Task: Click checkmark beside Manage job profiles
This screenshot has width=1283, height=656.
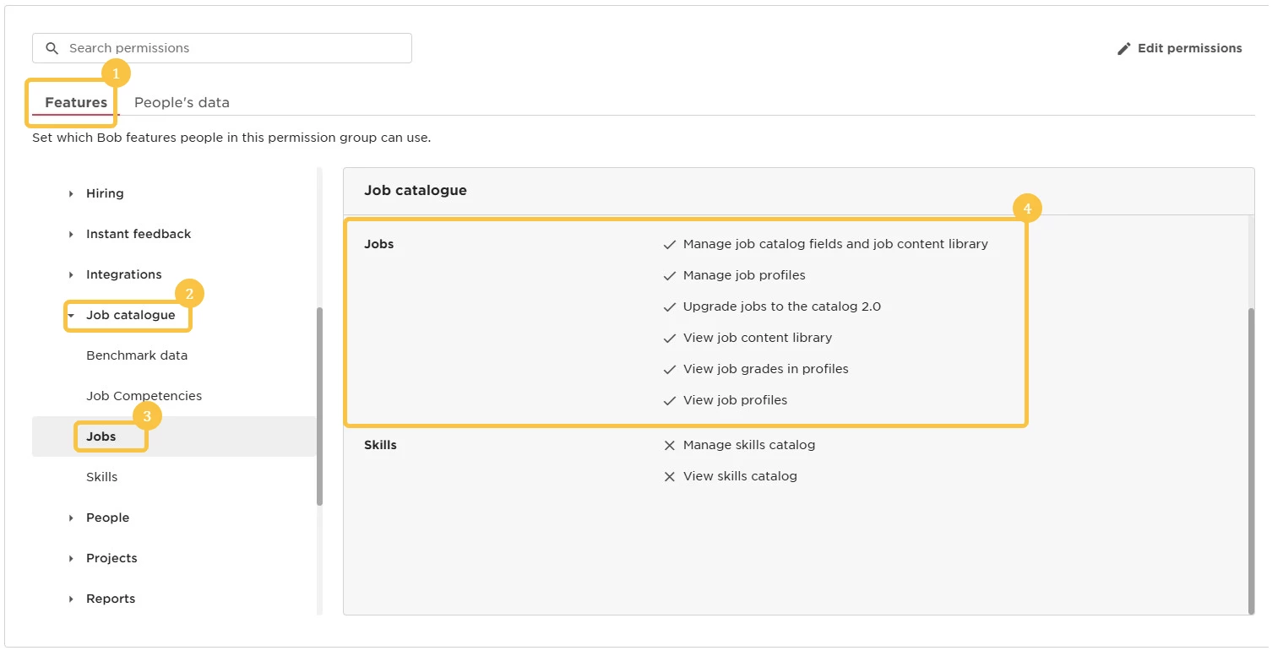Action: (670, 275)
